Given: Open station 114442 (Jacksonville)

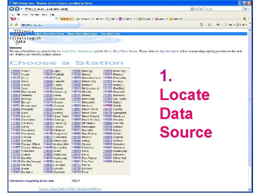Looking at the screenshot, I should coord(48,144).
